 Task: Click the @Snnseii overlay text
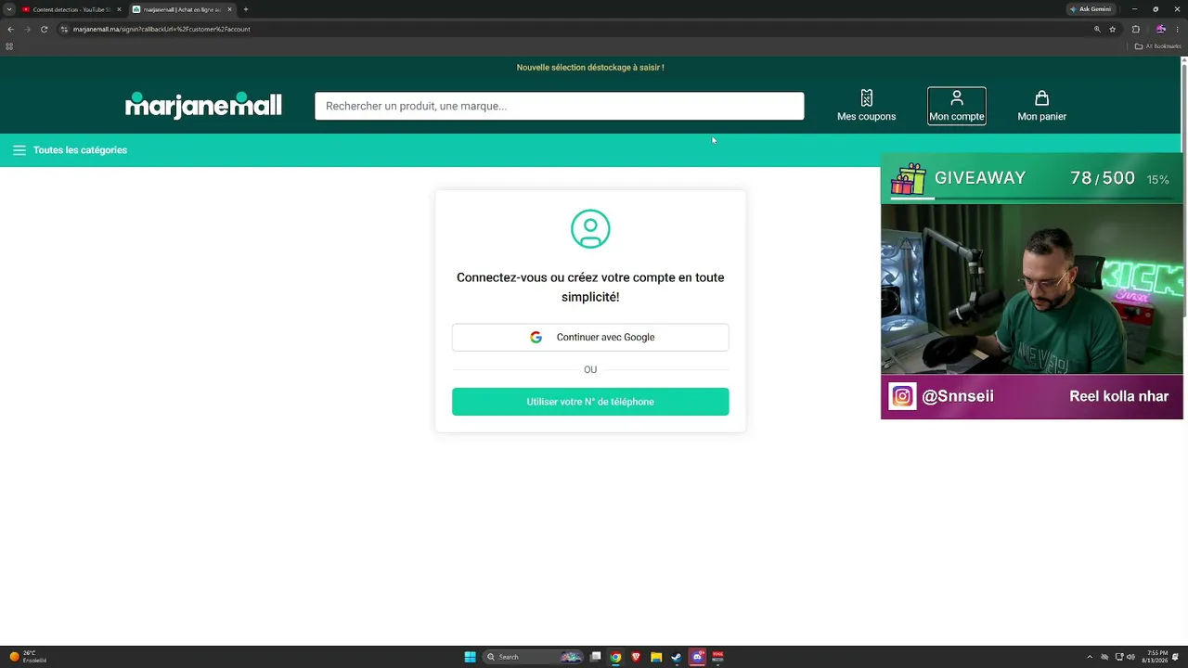coord(958,396)
